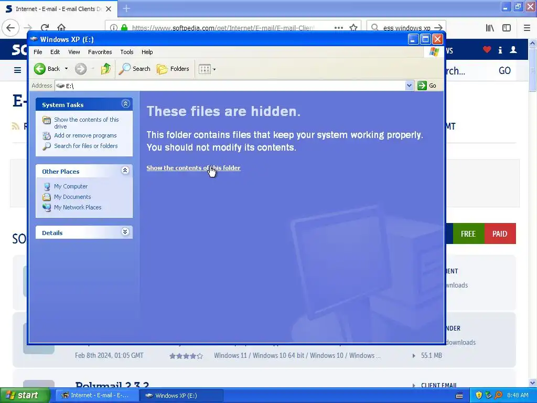Click the Go button next to Address bar

(427, 86)
